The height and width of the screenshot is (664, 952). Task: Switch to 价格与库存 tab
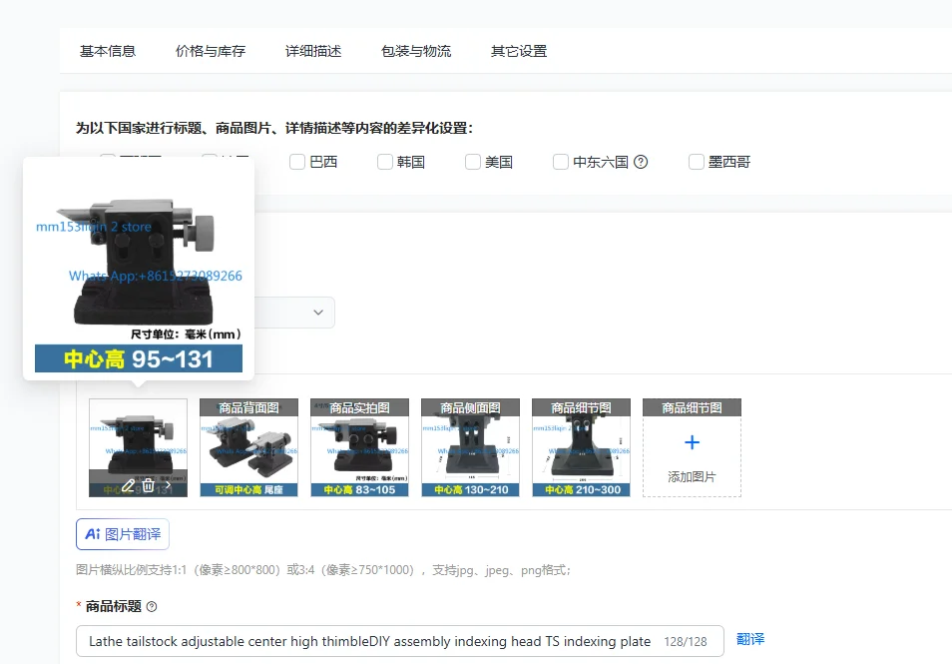211,51
